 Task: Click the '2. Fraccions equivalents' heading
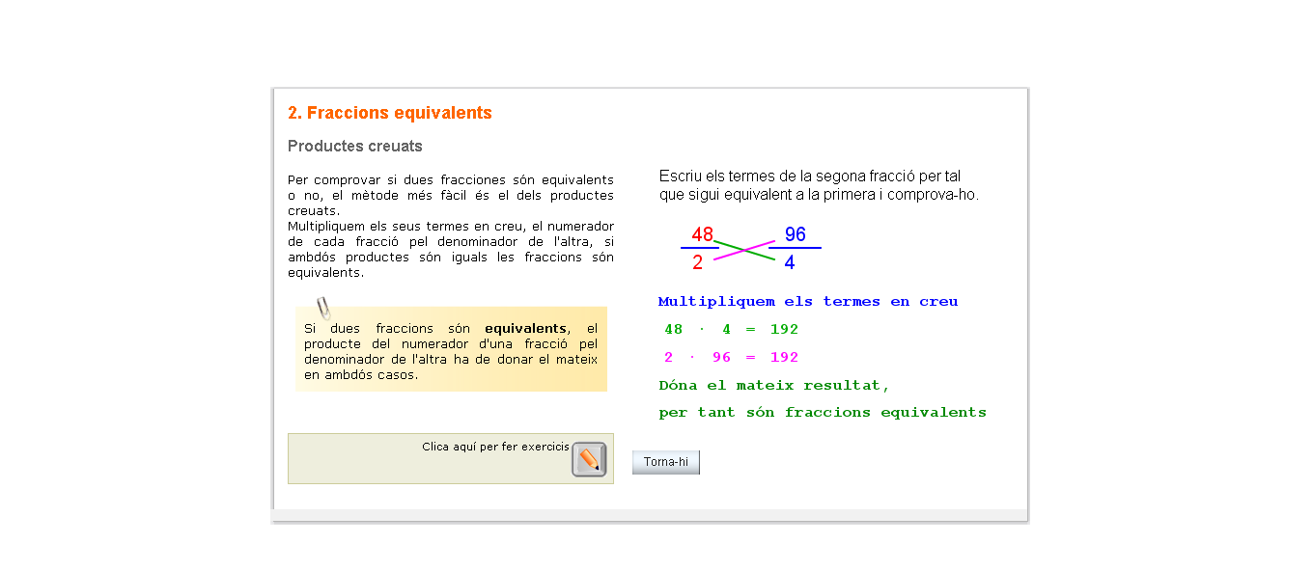coord(390,113)
